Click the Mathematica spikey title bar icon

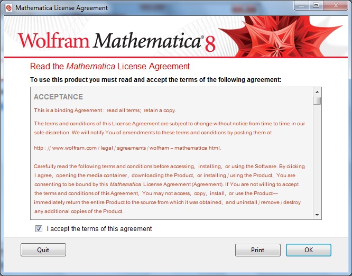9,8
